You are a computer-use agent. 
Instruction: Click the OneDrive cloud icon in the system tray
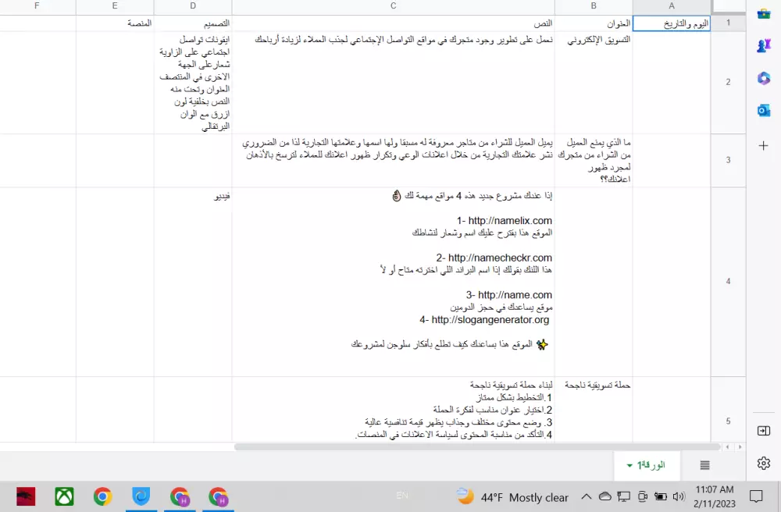(x=604, y=496)
